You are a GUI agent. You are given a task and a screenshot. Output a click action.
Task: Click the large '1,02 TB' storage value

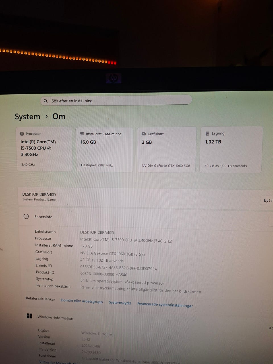point(213,142)
